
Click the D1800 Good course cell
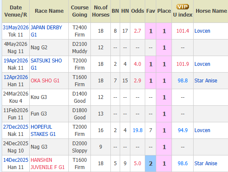pyautogui.click(x=80, y=114)
